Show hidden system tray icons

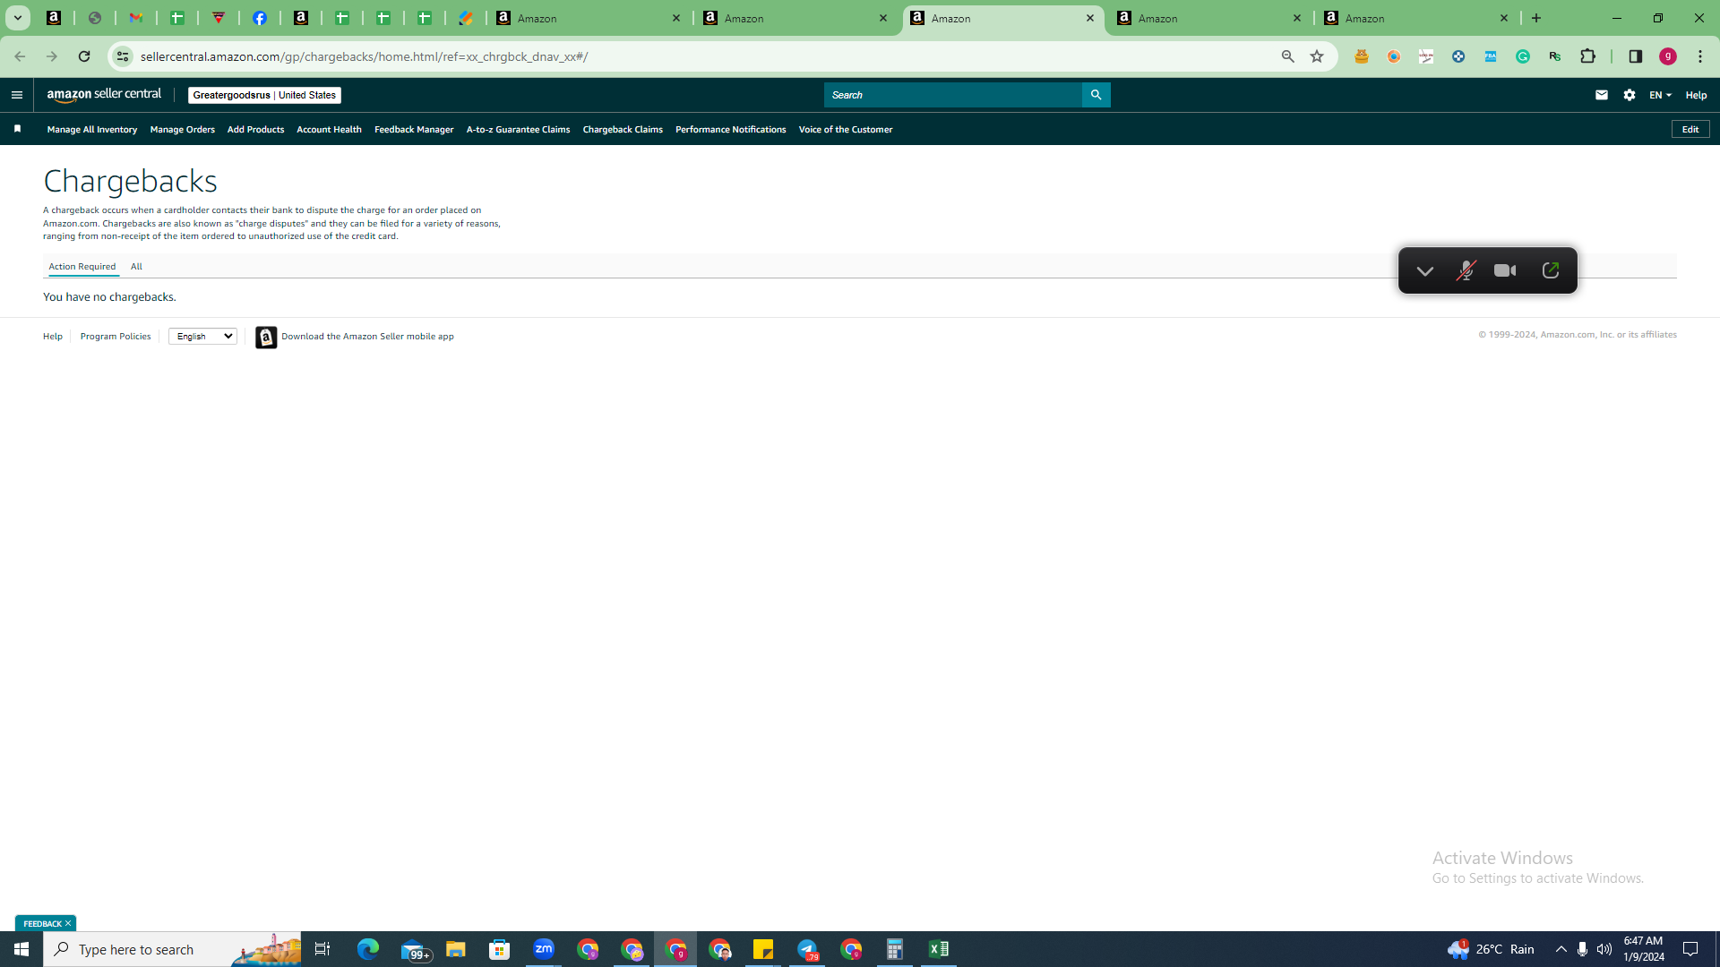coord(1561,949)
